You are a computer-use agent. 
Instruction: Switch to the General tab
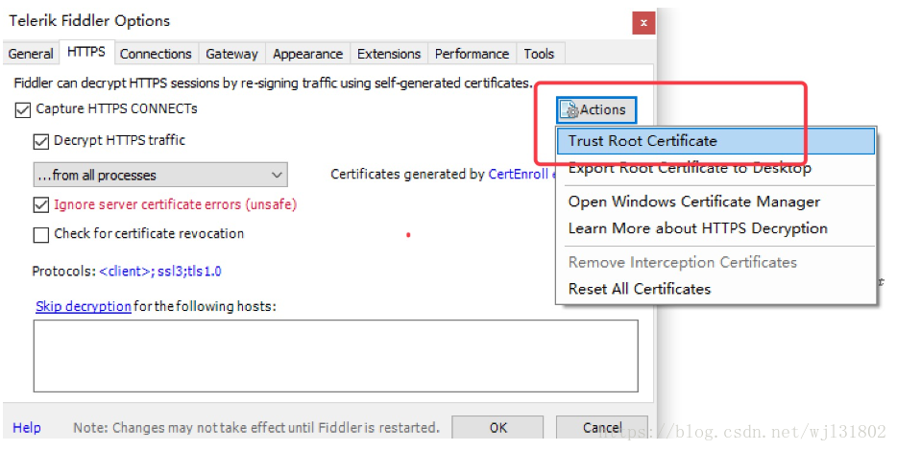[31, 54]
